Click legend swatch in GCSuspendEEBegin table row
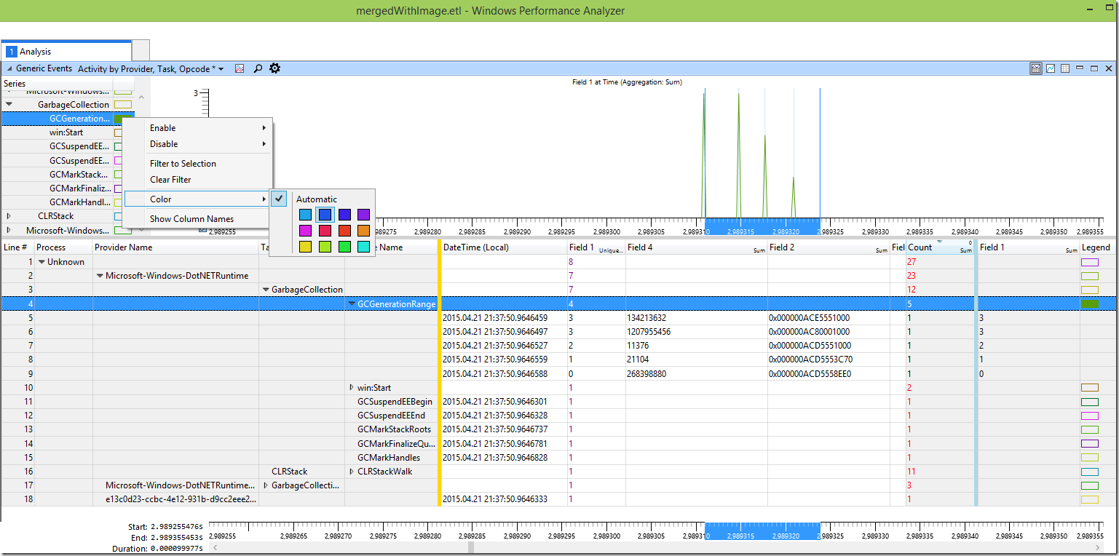Viewport: 1119px width, 556px height. pos(1090,402)
